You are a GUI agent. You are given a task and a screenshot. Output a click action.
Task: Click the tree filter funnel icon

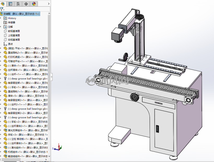(1, 9)
